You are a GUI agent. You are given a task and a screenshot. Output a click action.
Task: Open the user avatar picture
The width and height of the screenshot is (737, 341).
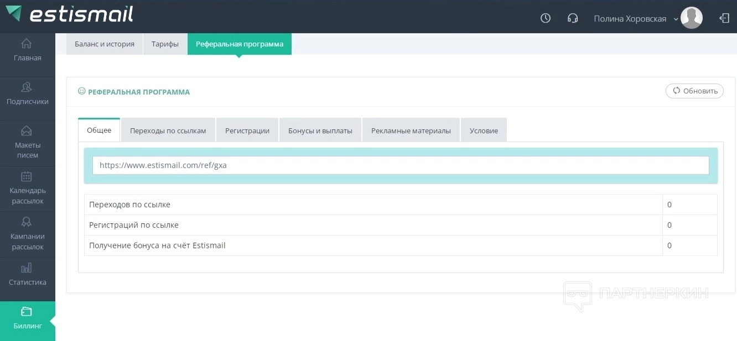(x=692, y=18)
